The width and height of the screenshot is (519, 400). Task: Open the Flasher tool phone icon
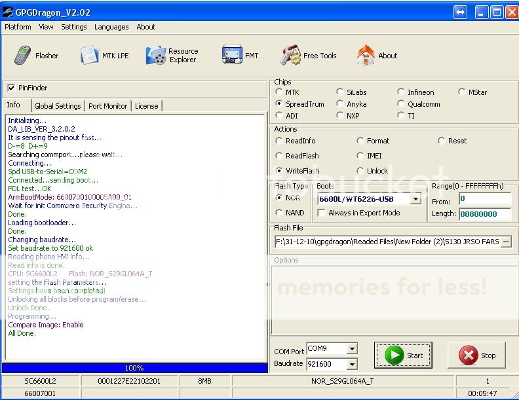[x=22, y=55]
